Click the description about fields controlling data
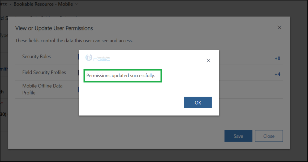This screenshot has width=308, height=162. click(74, 40)
